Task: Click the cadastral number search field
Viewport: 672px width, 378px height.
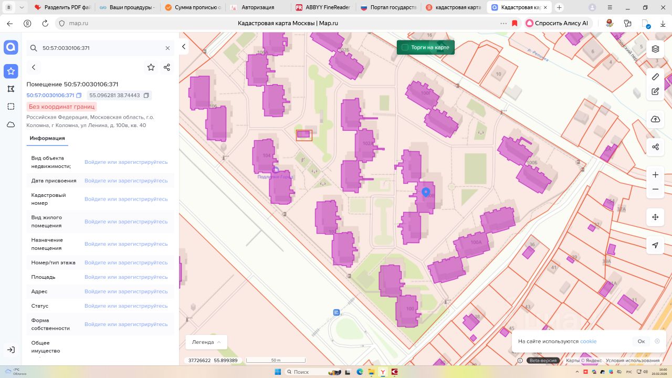Action: point(100,48)
